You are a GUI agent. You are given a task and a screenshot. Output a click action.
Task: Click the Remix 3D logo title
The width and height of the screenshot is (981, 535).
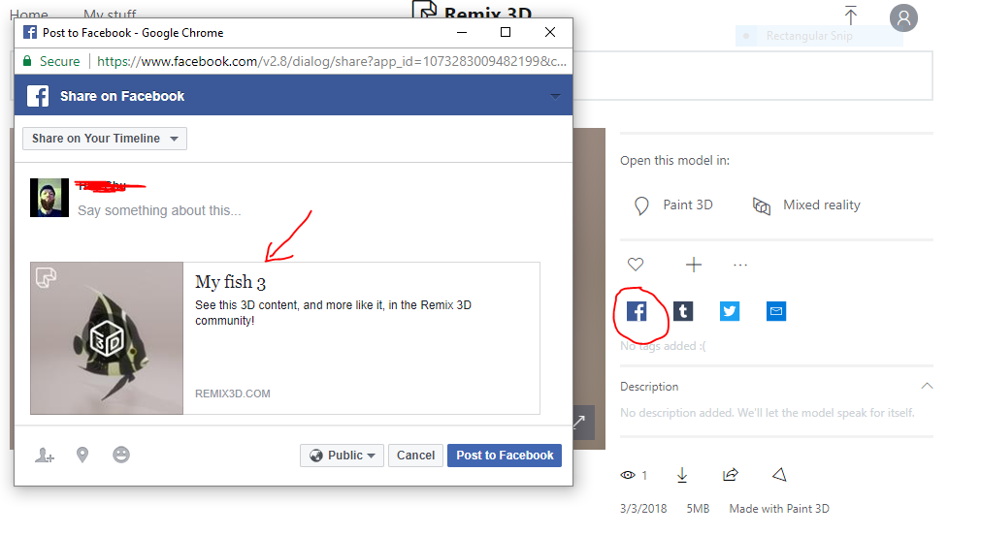point(473,12)
